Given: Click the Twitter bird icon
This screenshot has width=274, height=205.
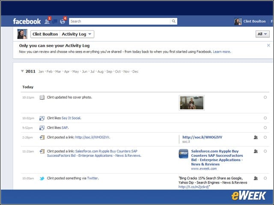Looking at the screenshot, I should pos(42,179).
